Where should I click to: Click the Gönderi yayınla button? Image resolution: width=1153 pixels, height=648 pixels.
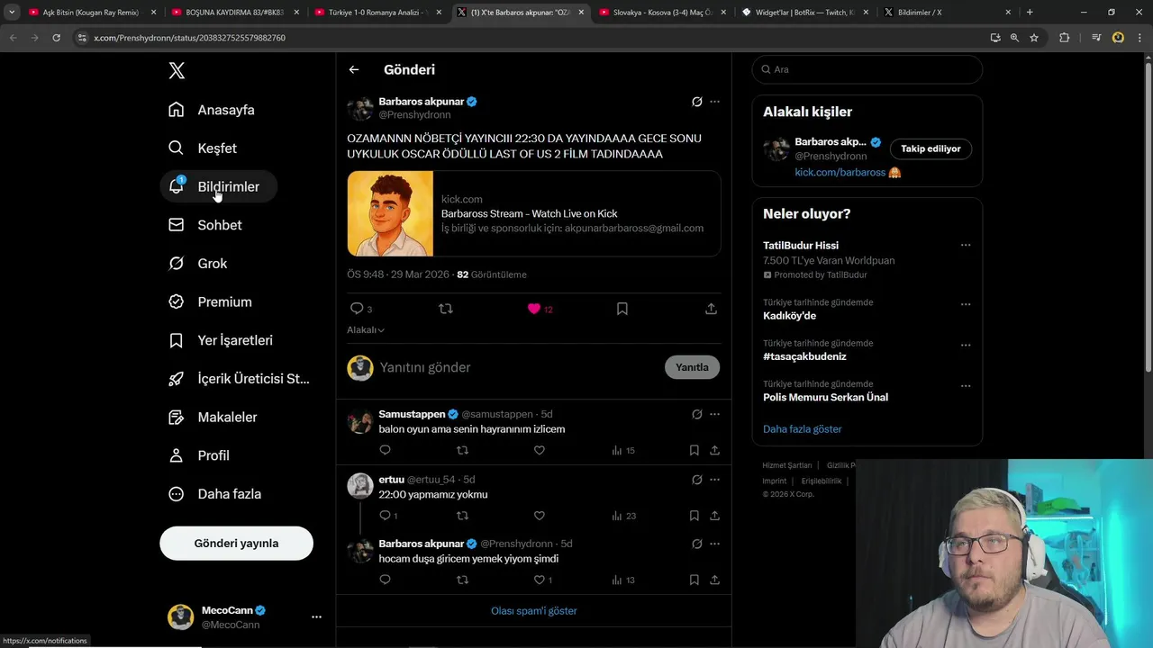coord(236,544)
